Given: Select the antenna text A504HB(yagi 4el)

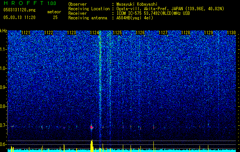Looking at the screenshot, I should [x=135, y=18].
